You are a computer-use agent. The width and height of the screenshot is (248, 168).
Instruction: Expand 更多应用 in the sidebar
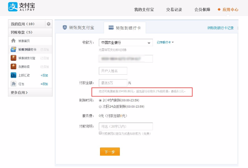[x=19, y=92]
